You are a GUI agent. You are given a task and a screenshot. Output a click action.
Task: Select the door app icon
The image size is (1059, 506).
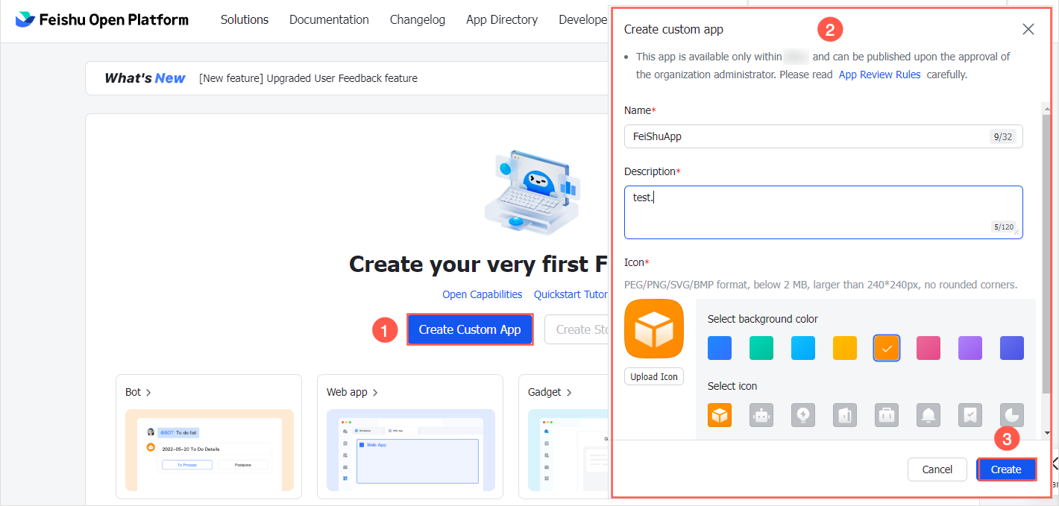click(845, 415)
